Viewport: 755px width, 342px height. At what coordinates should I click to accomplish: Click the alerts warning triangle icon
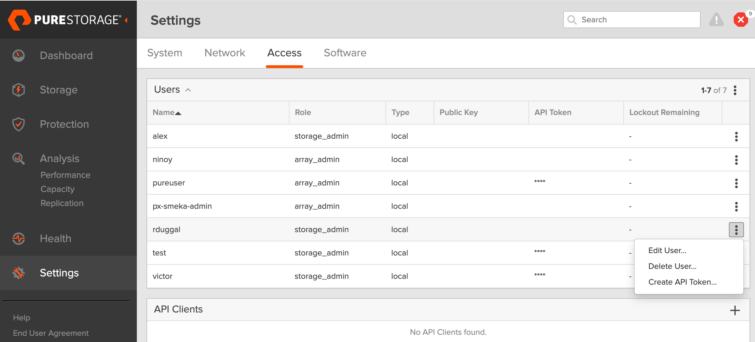point(716,20)
